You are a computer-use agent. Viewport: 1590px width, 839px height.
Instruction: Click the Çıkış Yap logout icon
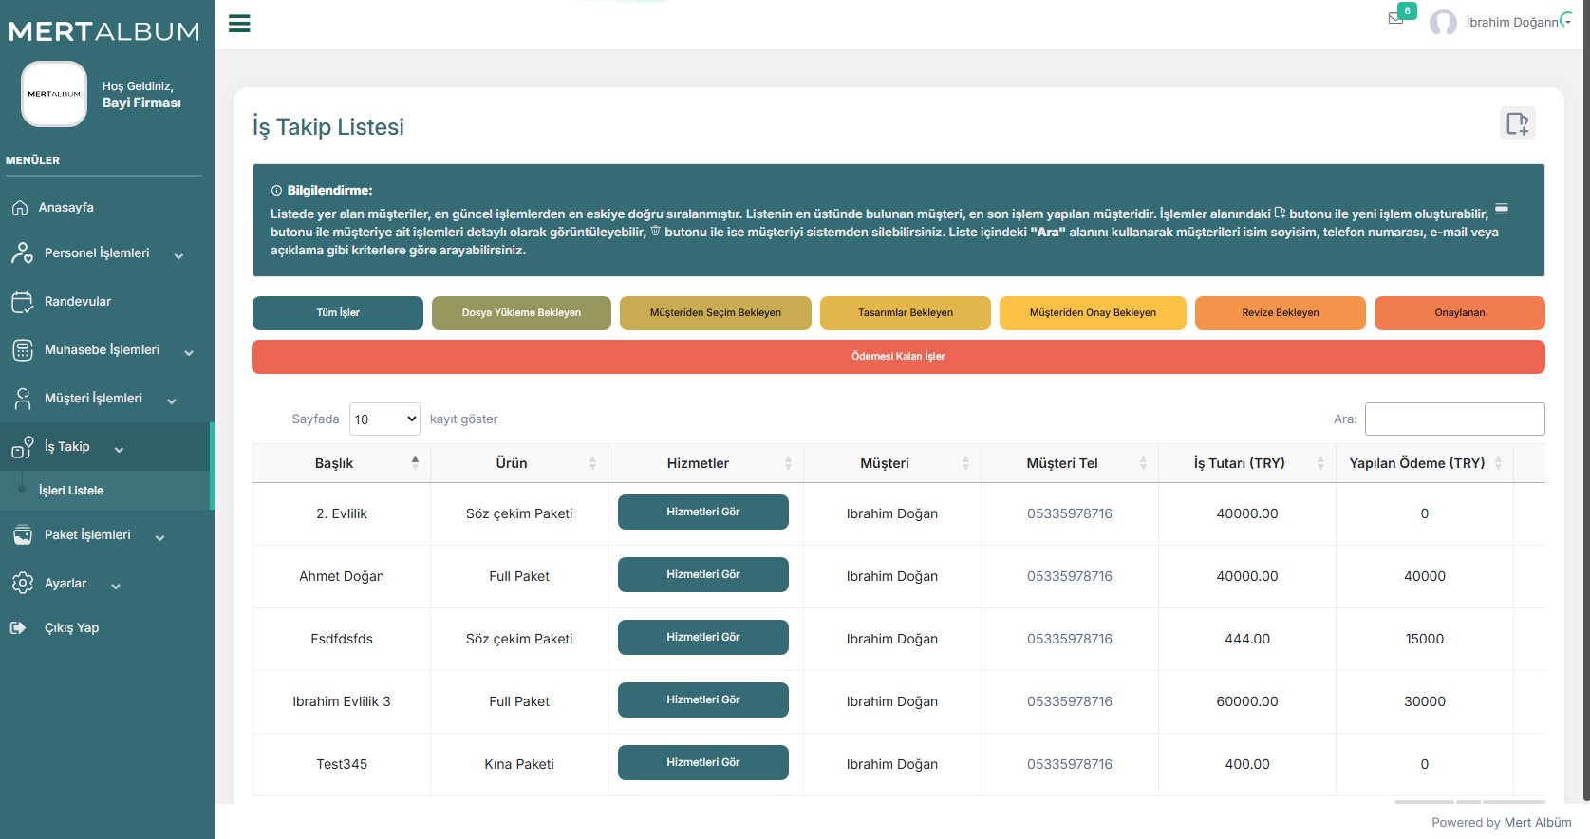tap(18, 627)
